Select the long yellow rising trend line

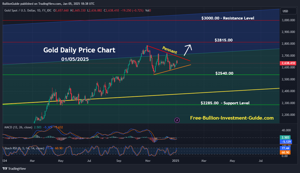coord(141,96)
